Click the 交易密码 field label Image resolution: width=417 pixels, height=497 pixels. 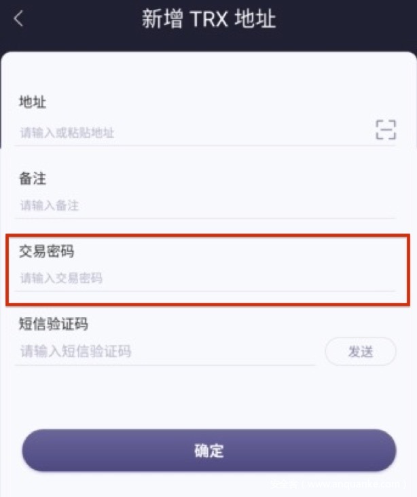(x=47, y=251)
